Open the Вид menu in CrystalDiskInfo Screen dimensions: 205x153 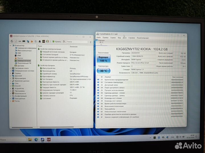[119, 38]
